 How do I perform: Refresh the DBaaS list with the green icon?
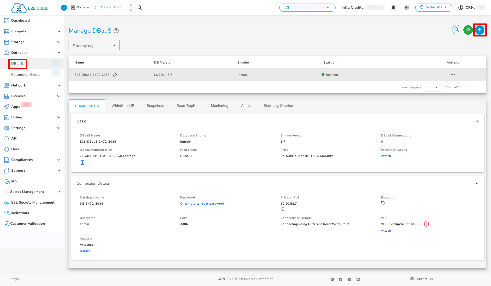click(x=468, y=30)
